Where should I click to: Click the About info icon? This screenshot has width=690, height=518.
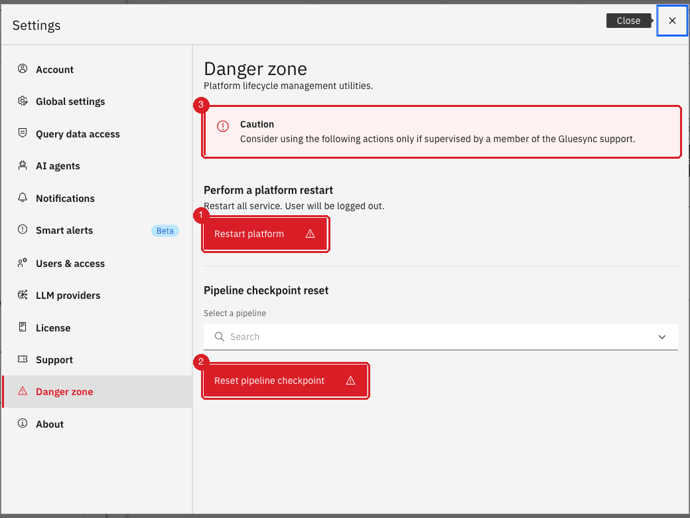click(x=23, y=423)
